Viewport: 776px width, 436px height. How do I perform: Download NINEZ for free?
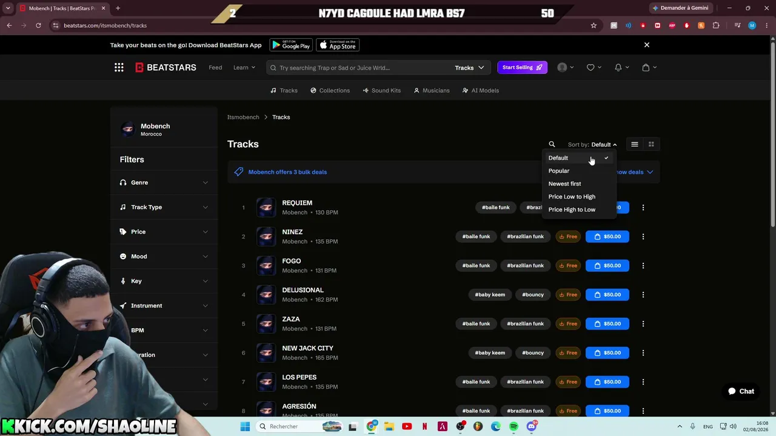pyautogui.click(x=568, y=236)
